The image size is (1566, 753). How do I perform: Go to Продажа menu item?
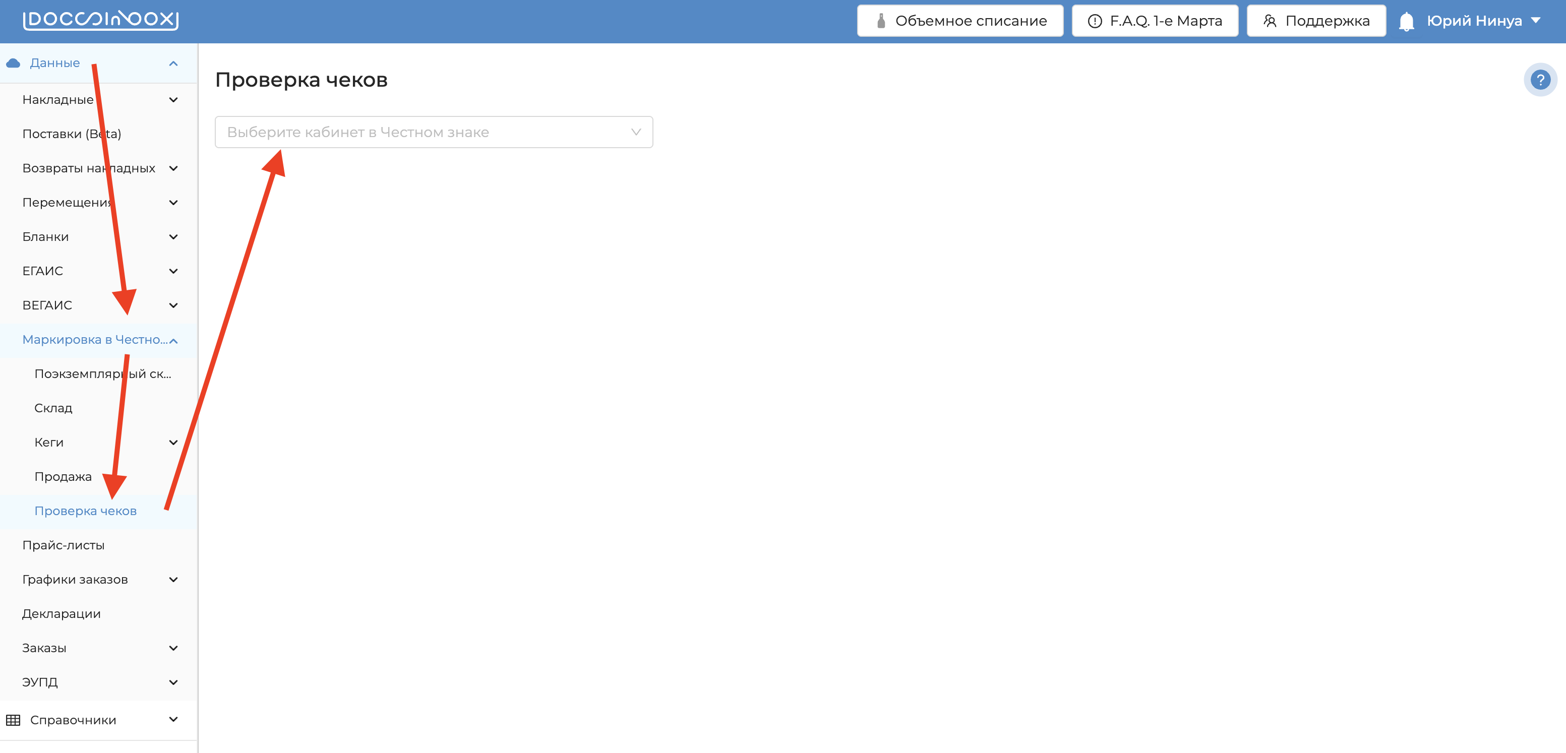click(63, 477)
